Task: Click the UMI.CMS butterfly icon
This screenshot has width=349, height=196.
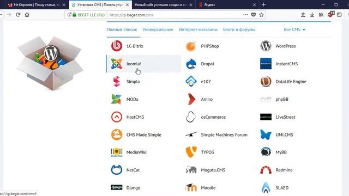Action: 266,134
